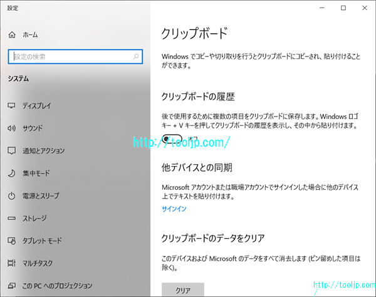Click the クリップボードの履歴 heading
This screenshot has width=376, height=297.
tap(198, 97)
